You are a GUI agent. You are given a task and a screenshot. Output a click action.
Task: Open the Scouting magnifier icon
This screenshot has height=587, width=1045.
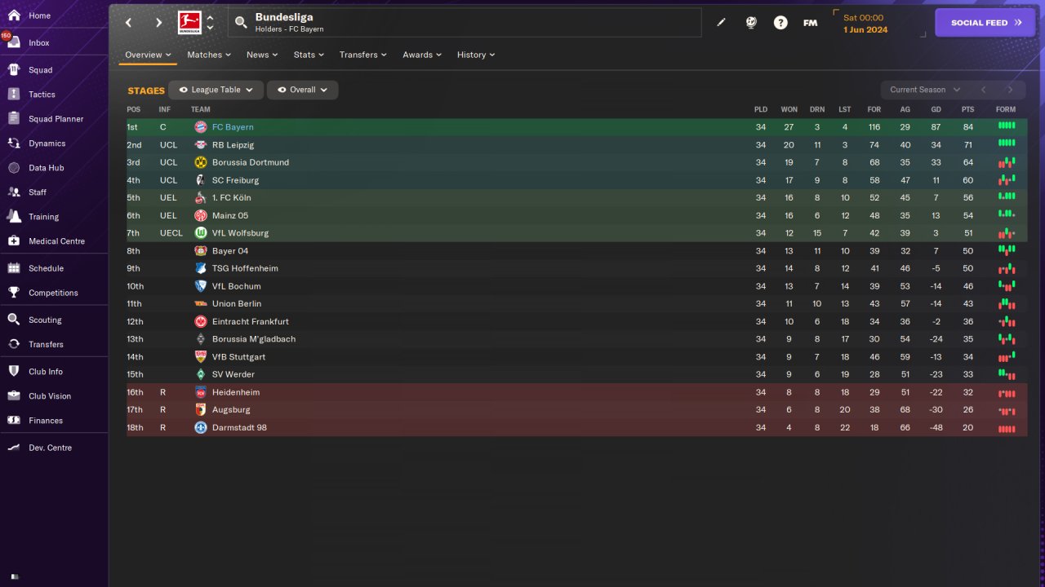[x=14, y=320]
